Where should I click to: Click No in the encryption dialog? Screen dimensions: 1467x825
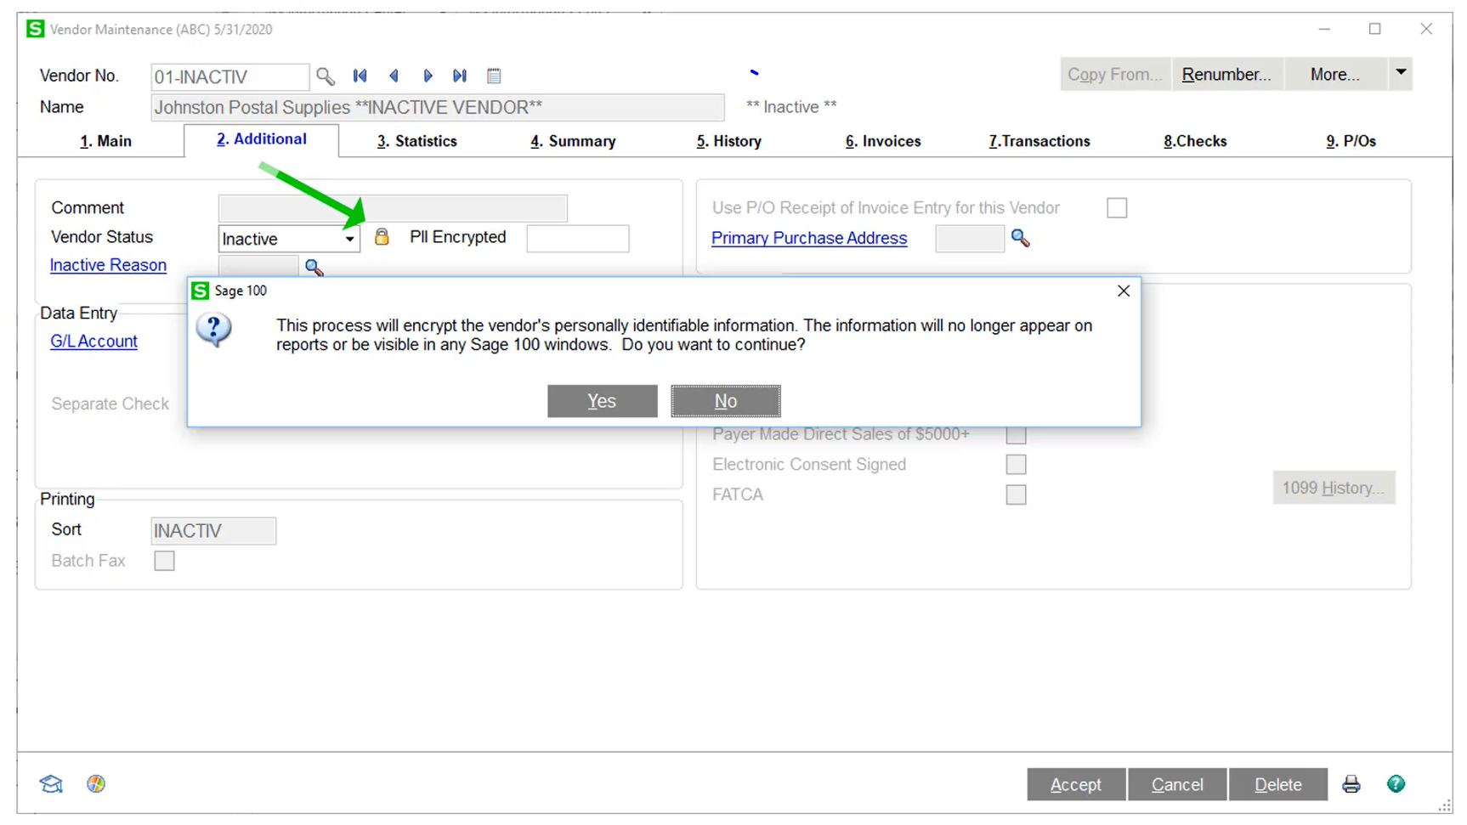tap(725, 400)
